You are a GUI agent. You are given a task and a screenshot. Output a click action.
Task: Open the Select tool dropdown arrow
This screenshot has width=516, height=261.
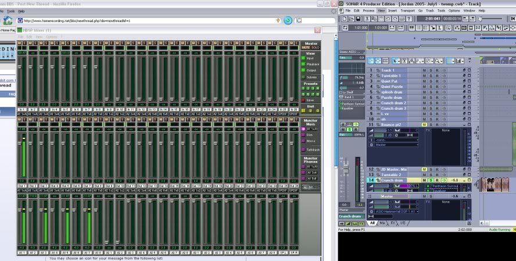[x=398, y=60]
